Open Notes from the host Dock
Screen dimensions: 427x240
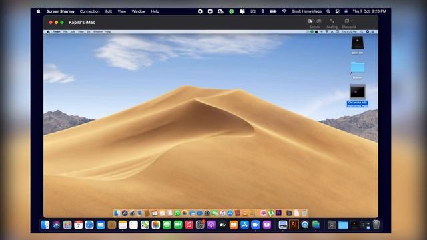[123, 225]
